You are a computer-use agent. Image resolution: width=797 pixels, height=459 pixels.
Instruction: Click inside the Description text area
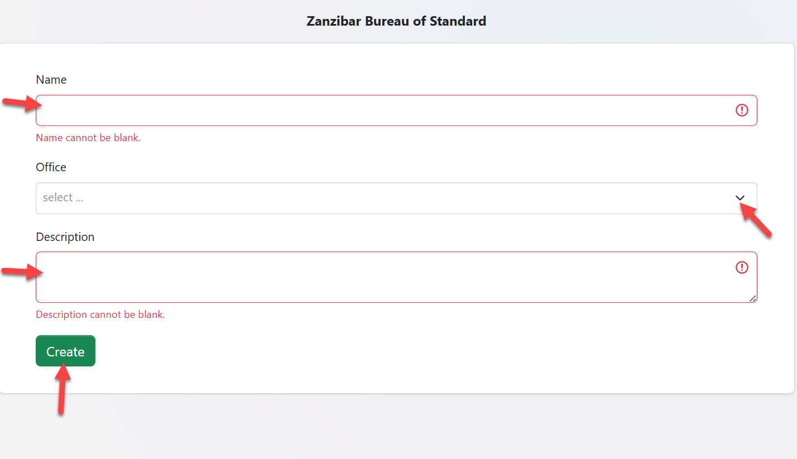[385, 277]
